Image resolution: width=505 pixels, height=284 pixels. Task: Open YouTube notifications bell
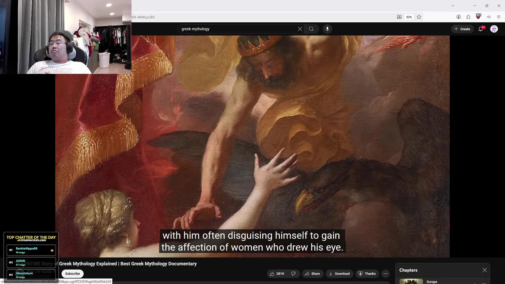click(x=481, y=29)
